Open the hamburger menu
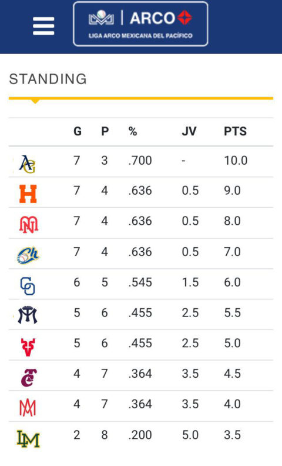 click(43, 26)
